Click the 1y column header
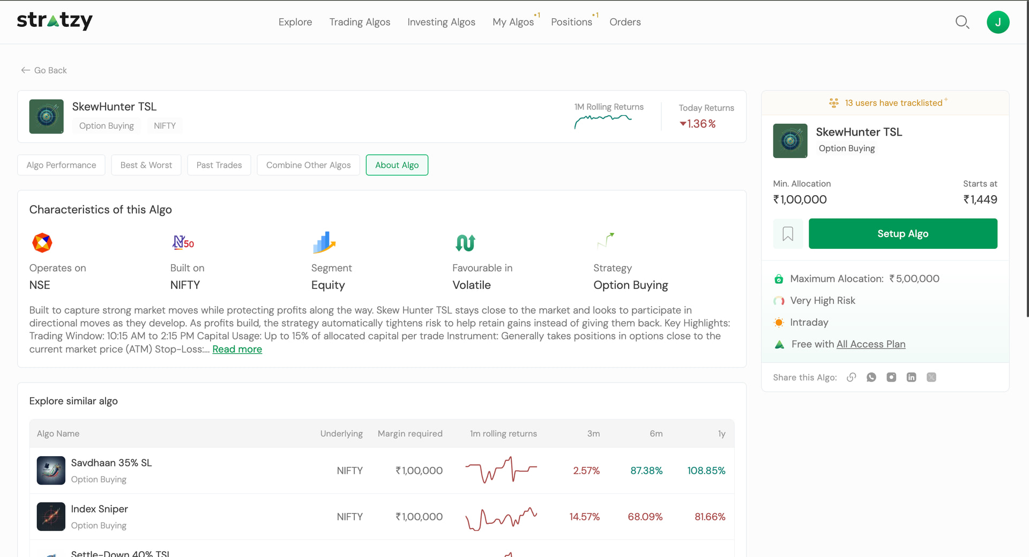The width and height of the screenshot is (1029, 557). coord(721,434)
